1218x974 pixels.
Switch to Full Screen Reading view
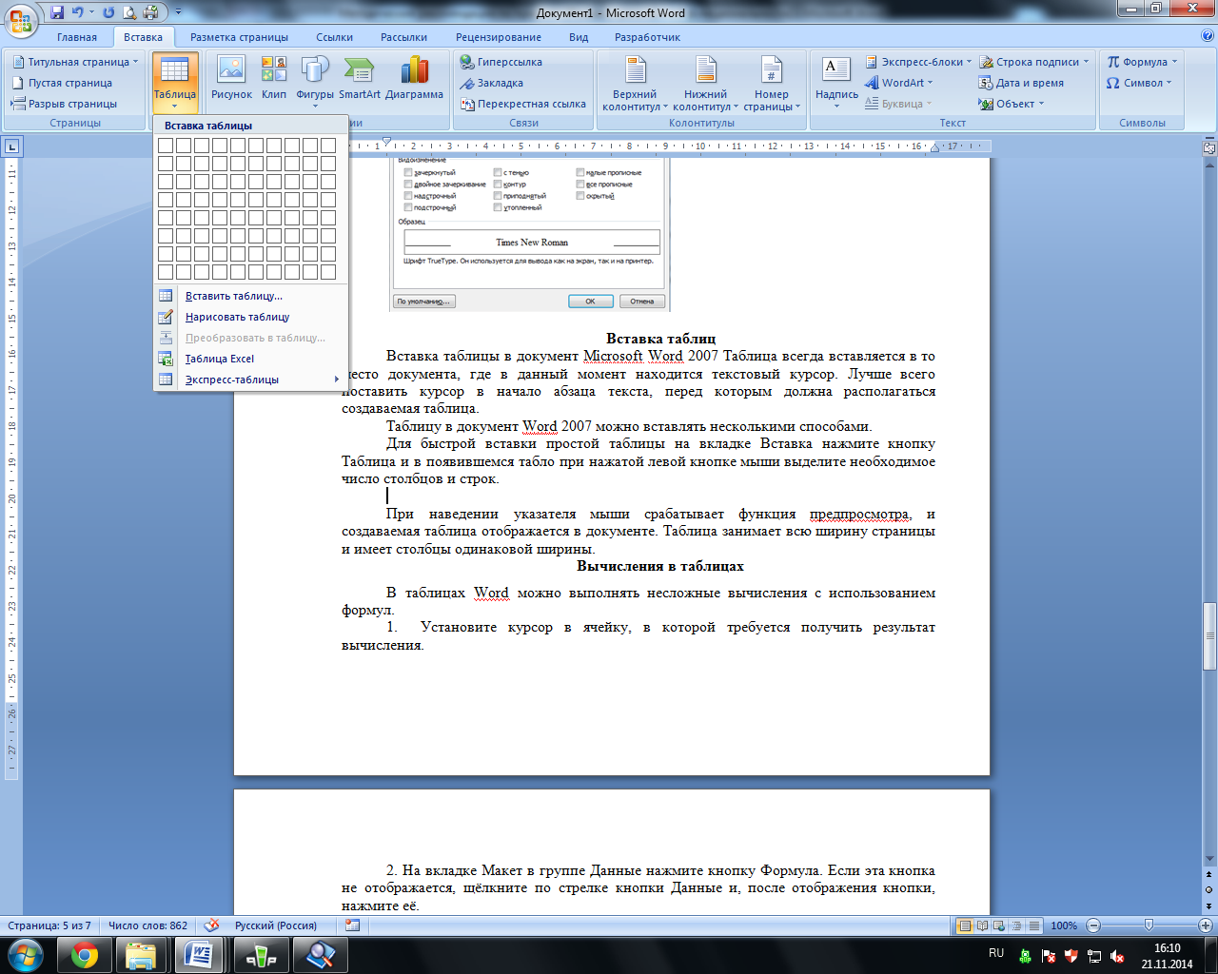point(982,925)
